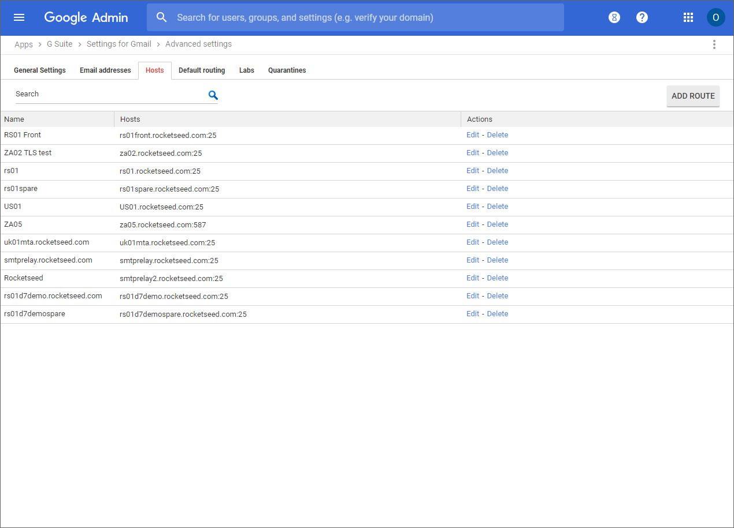The image size is (734, 528).
Task: Open the Email addresses tab
Action: pyautogui.click(x=105, y=70)
